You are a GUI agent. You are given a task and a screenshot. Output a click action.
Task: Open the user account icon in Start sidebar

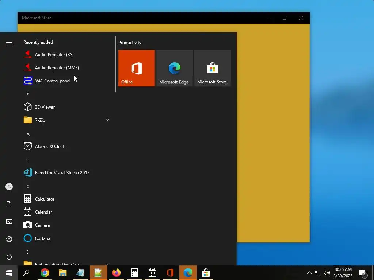pyautogui.click(x=9, y=187)
